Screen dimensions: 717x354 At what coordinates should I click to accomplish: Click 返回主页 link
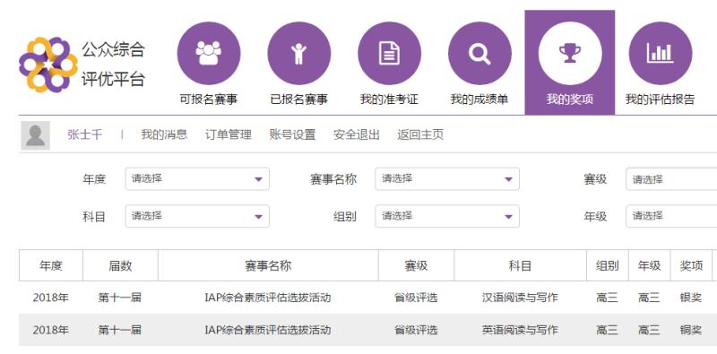click(x=420, y=135)
